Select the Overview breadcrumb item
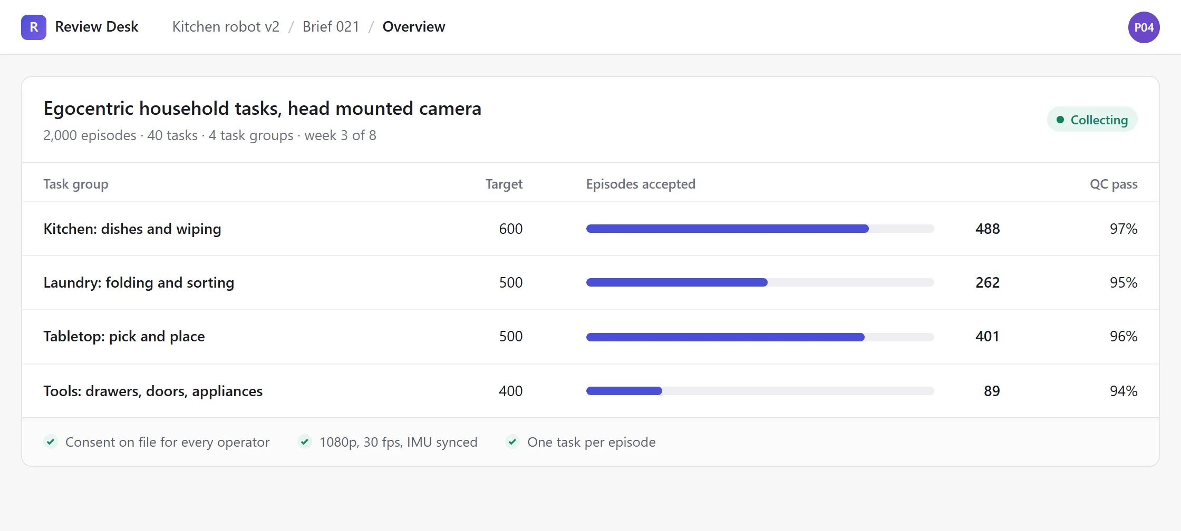1181x531 pixels. (x=414, y=27)
